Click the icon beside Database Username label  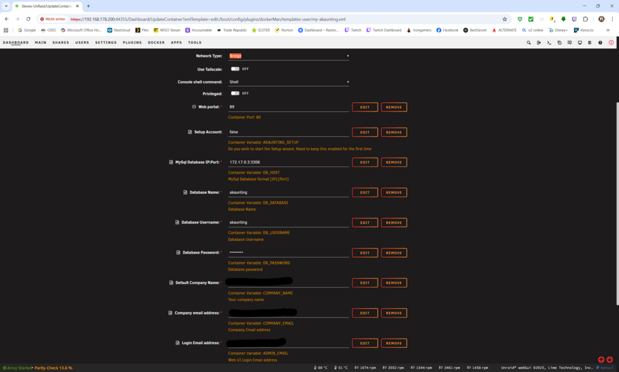pos(177,222)
